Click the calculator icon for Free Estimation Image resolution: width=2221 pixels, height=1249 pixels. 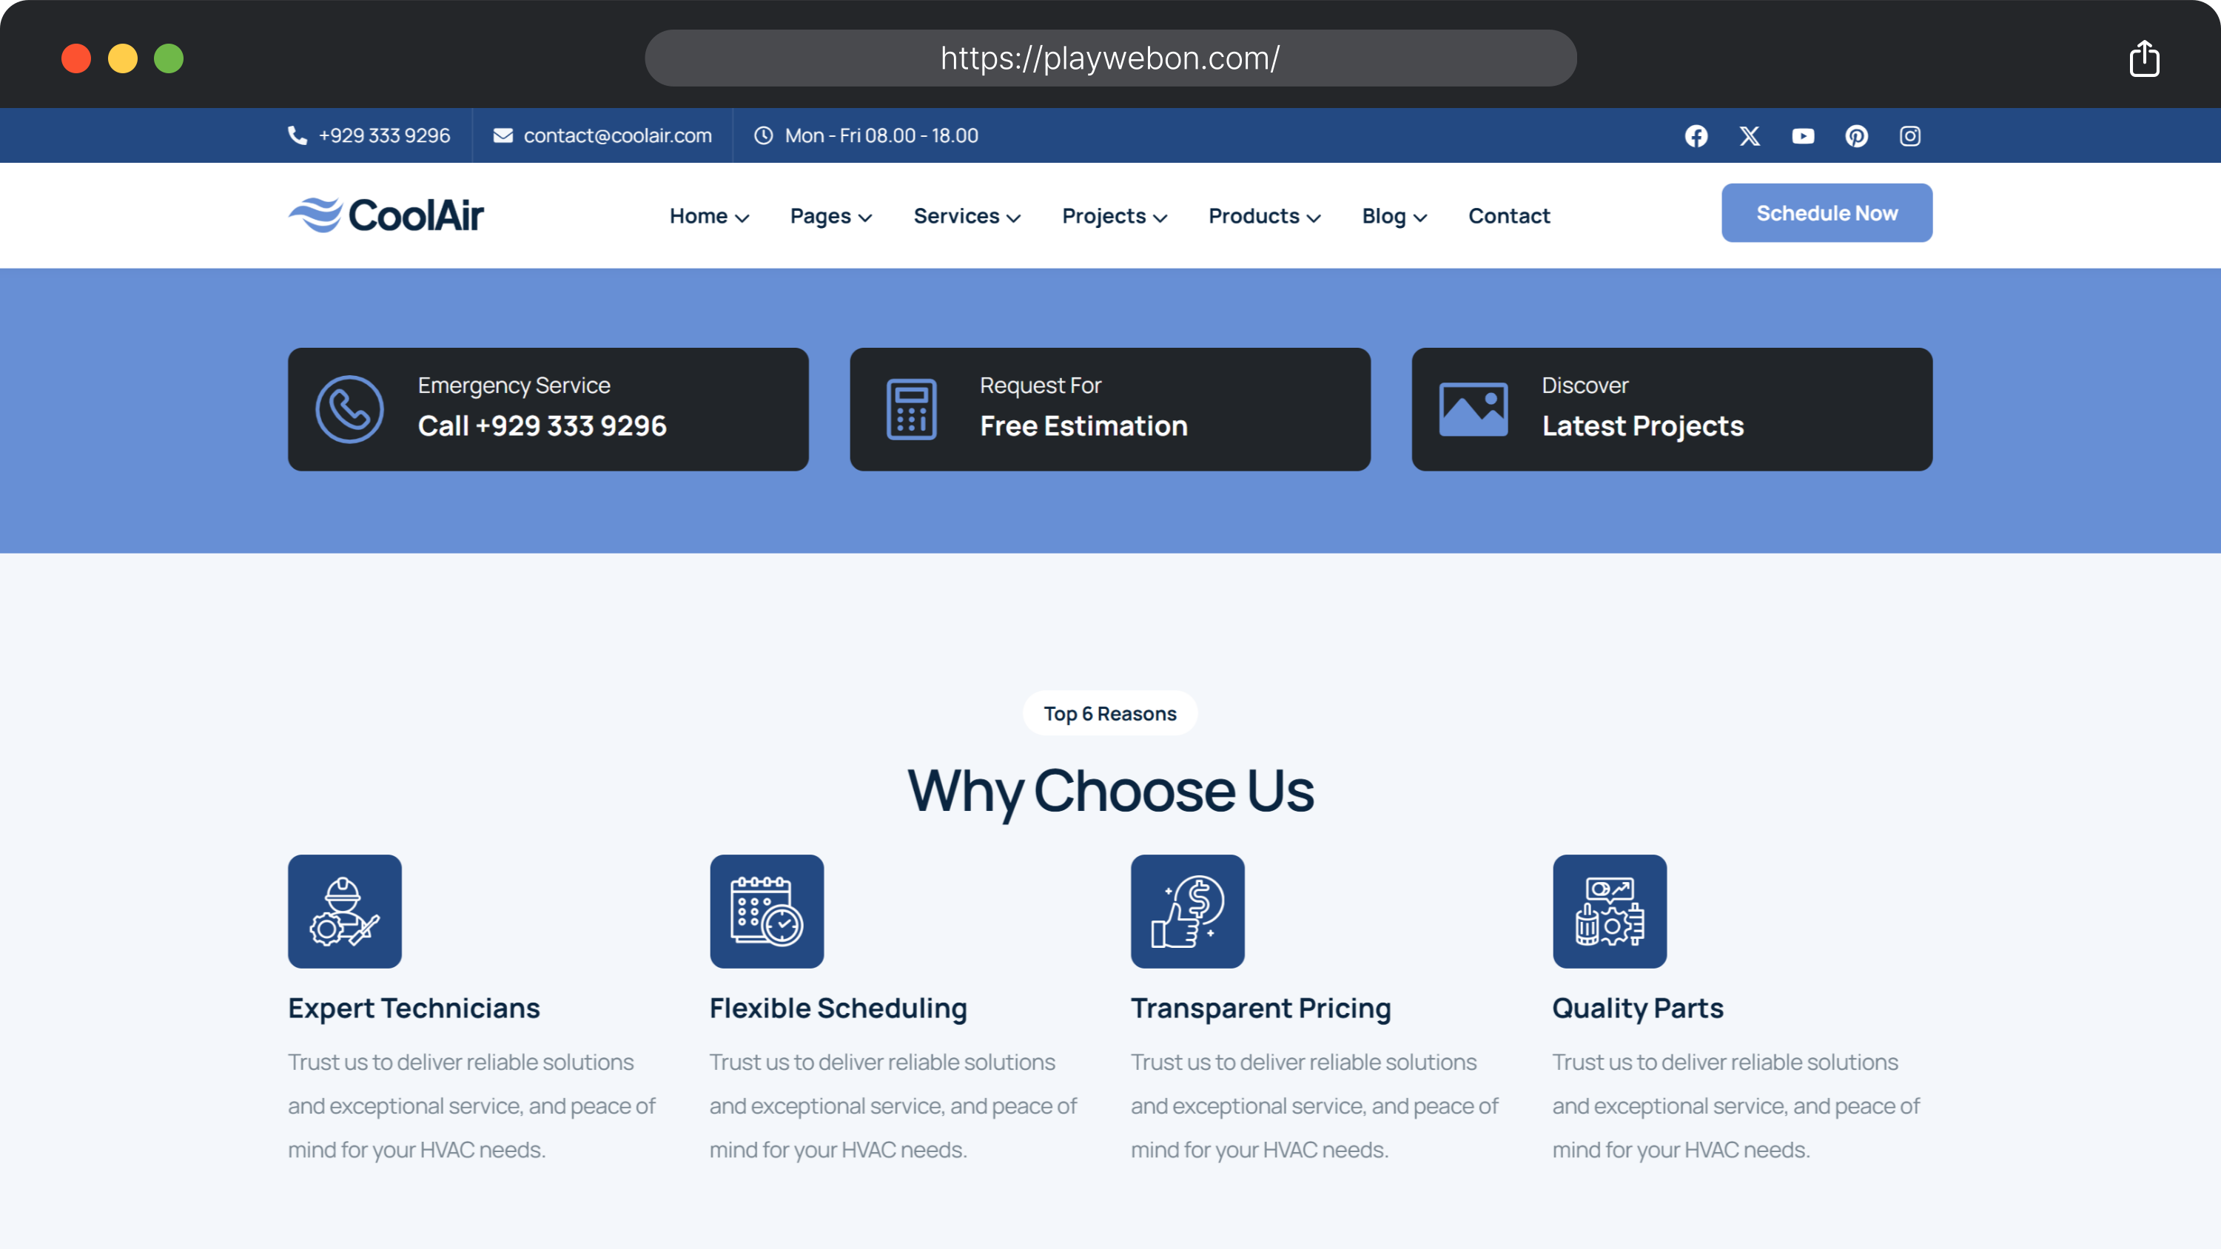coord(911,409)
